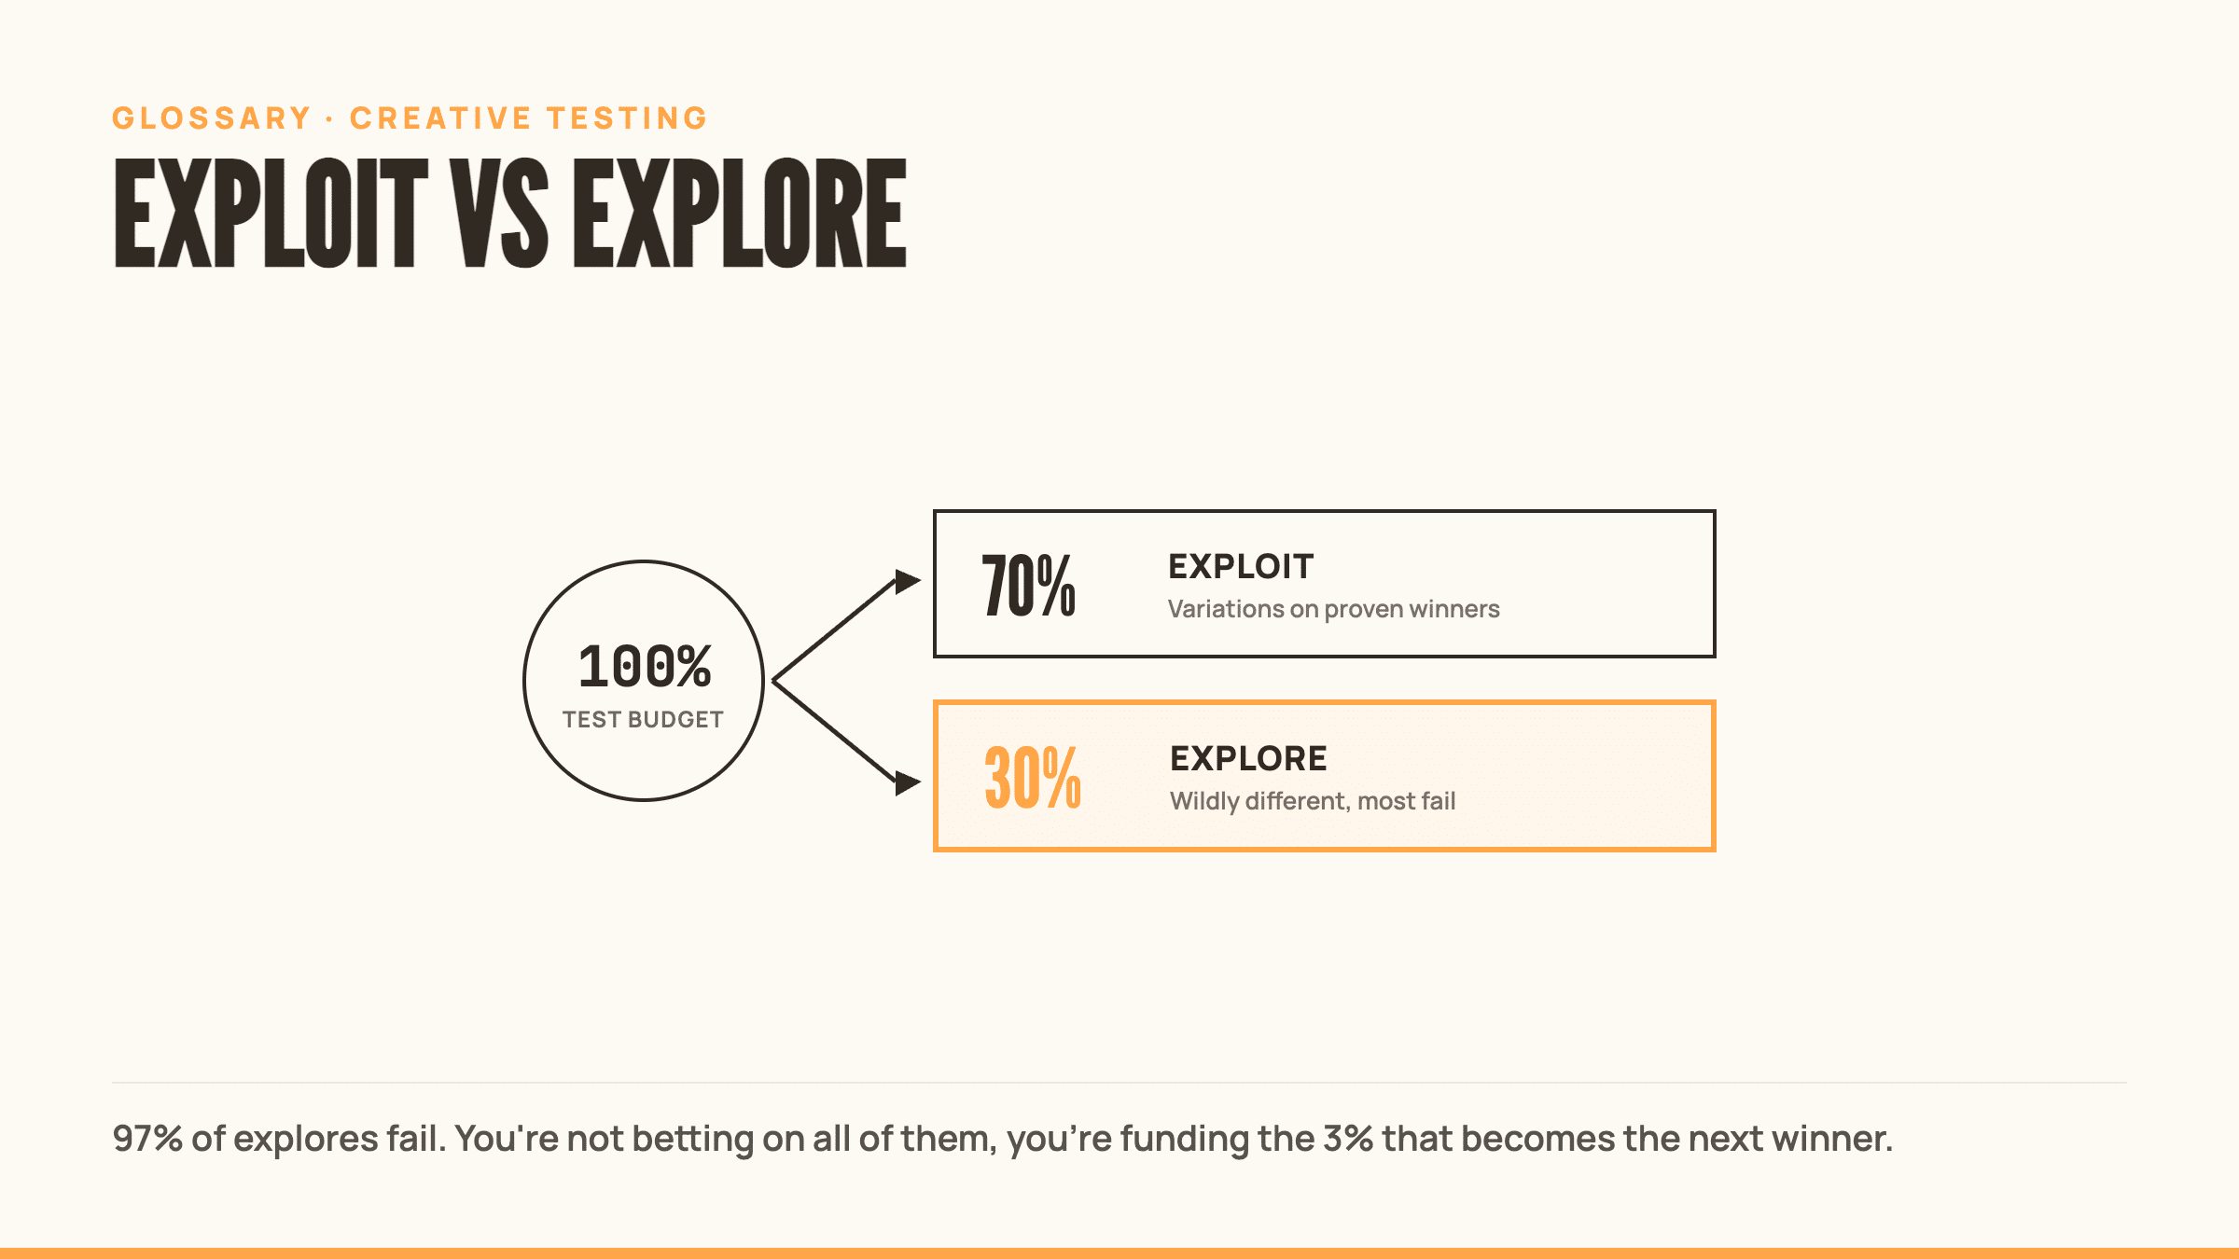Click the EXPLOIT box heading
This screenshot has width=2239, height=1259.
click(1241, 566)
